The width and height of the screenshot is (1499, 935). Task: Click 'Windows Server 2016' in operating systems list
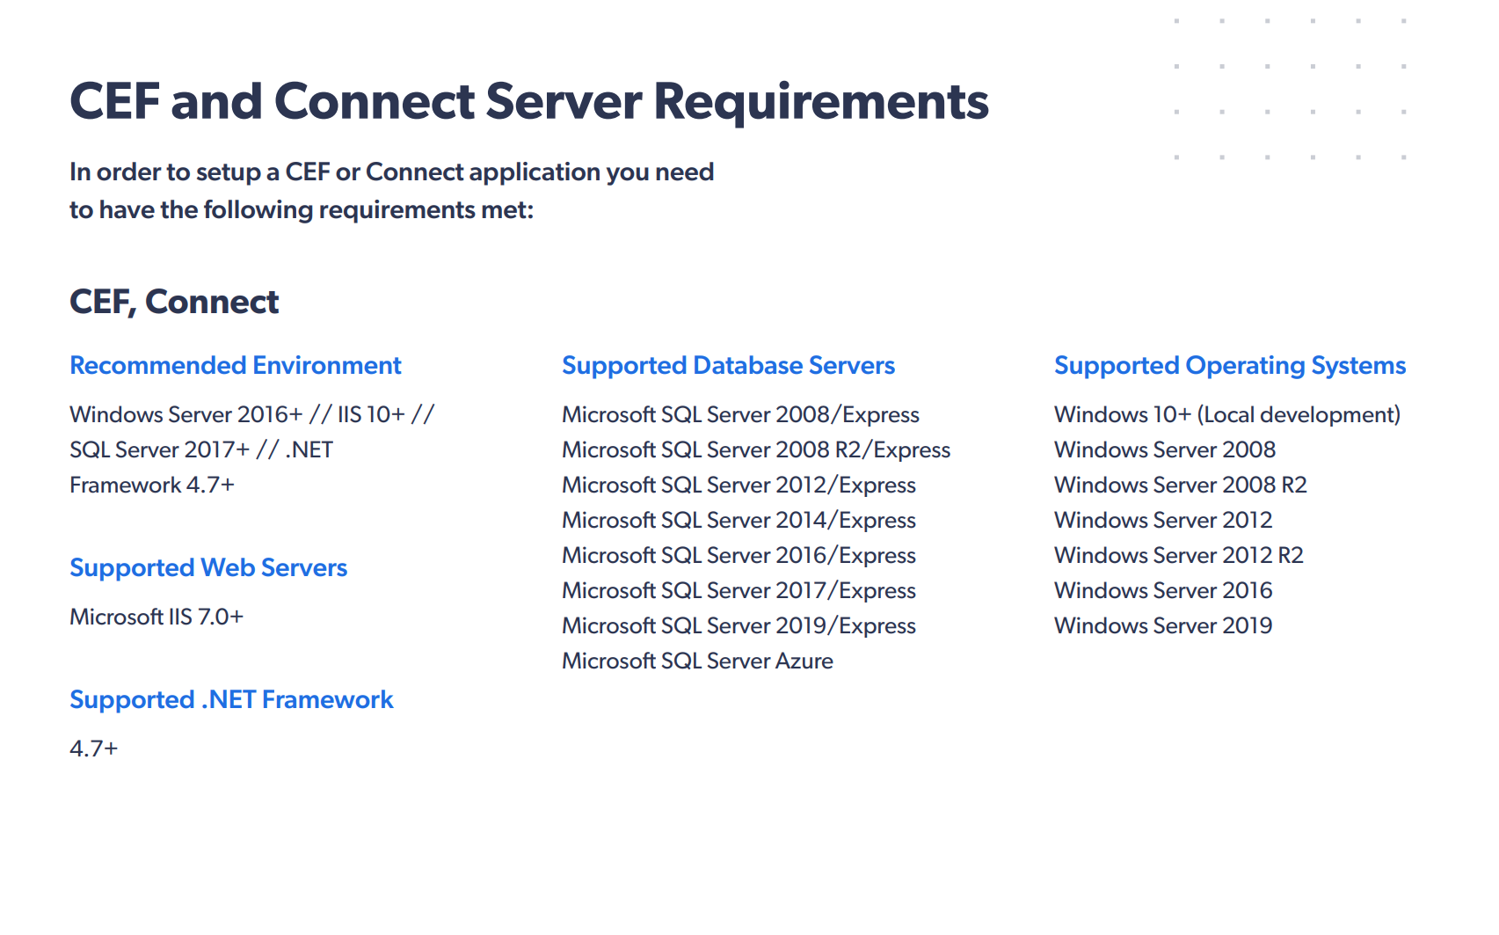pyautogui.click(x=1163, y=590)
